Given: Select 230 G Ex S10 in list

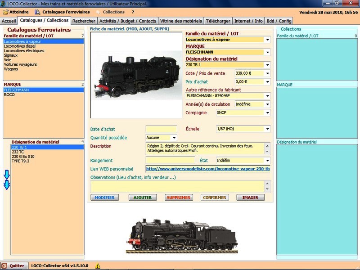Looking at the screenshot, I should click(x=47, y=157).
